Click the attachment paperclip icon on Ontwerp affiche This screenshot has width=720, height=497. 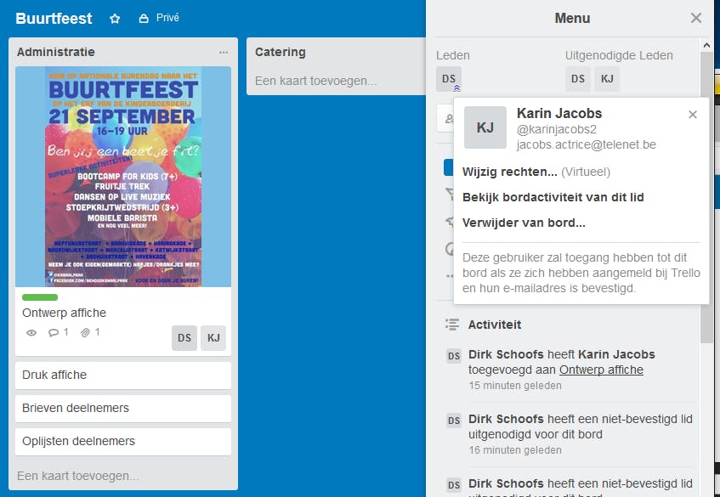click(86, 332)
